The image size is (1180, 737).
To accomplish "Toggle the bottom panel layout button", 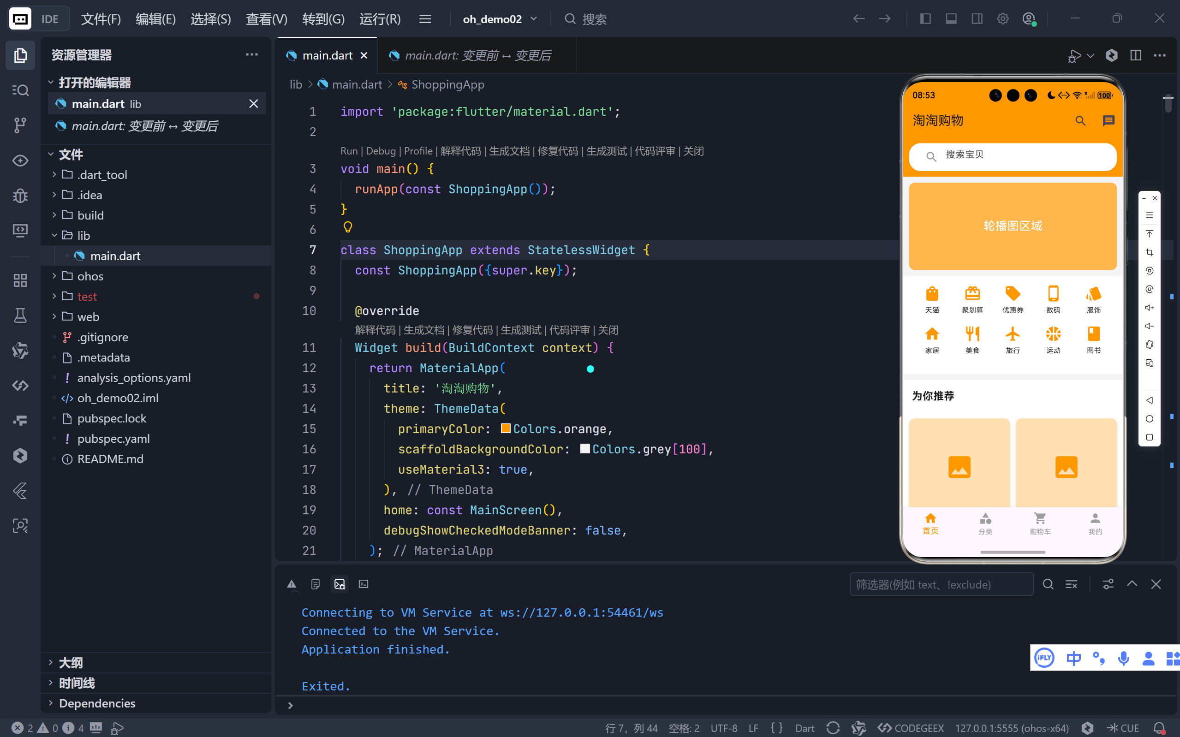I will click(x=951, y=19).
